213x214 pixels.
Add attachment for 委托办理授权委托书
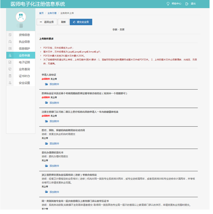(54, 166)
